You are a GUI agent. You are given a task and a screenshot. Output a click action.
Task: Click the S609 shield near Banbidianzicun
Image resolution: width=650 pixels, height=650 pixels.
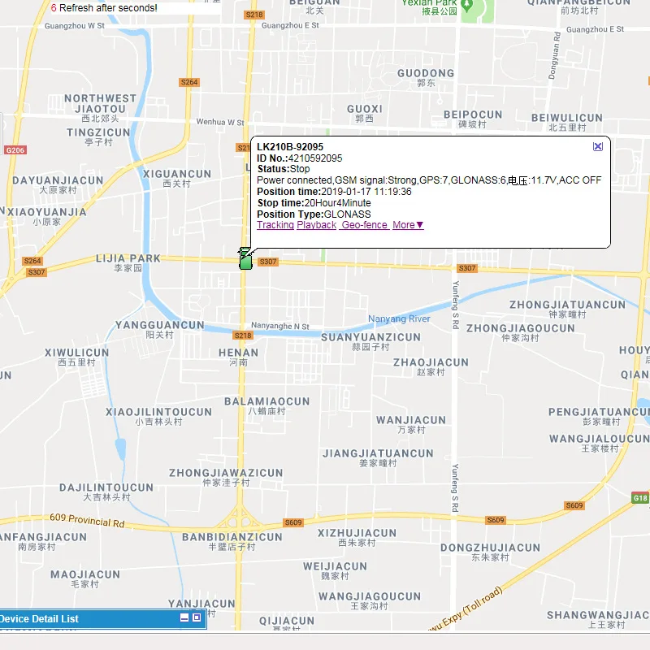point(293,522)
